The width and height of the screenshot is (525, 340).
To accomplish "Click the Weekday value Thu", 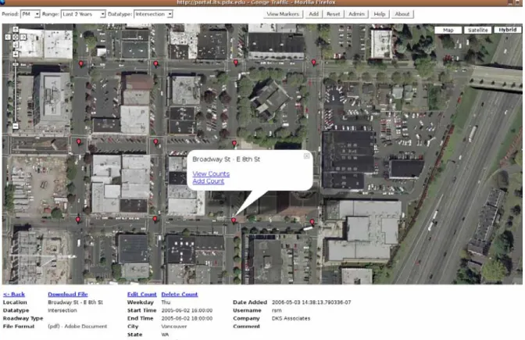I will [x=166, y=302].
